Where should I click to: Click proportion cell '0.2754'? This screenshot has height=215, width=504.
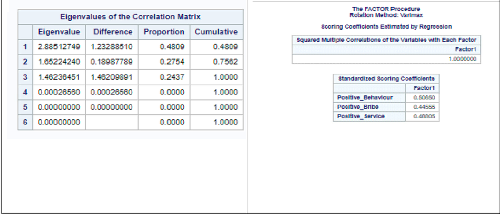tap(164, 62)
